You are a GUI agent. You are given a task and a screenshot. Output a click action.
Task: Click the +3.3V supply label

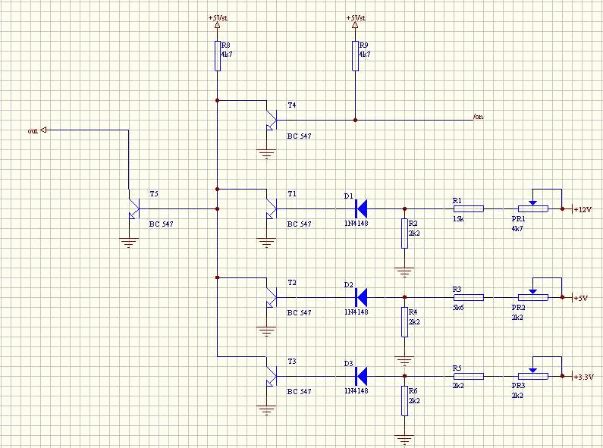click(x=584, y=377)
